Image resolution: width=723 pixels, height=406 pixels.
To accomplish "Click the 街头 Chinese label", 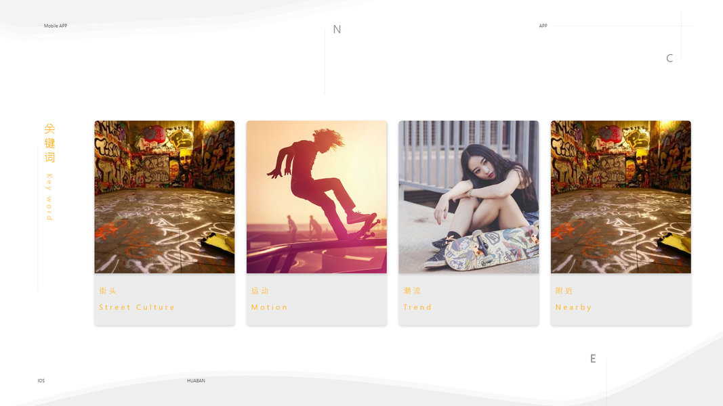I will (108, 291).
